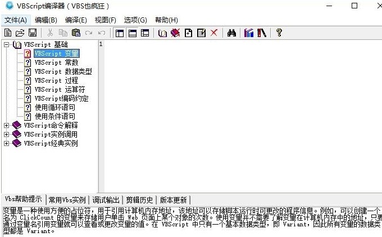Select the 使用循环语句 topic
Screen dimensions: 382x237
pyautogui.click(x=54, y=107)
